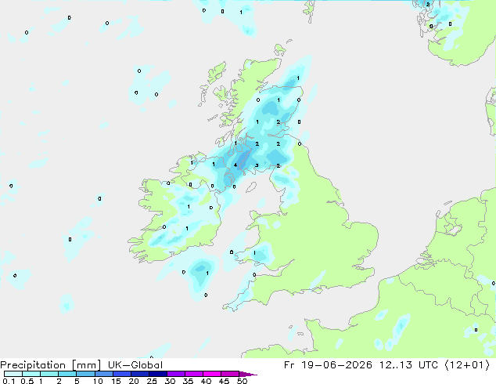Click the 'Precipitation [mm]' title text
The image size is (496, 384).
51,365
